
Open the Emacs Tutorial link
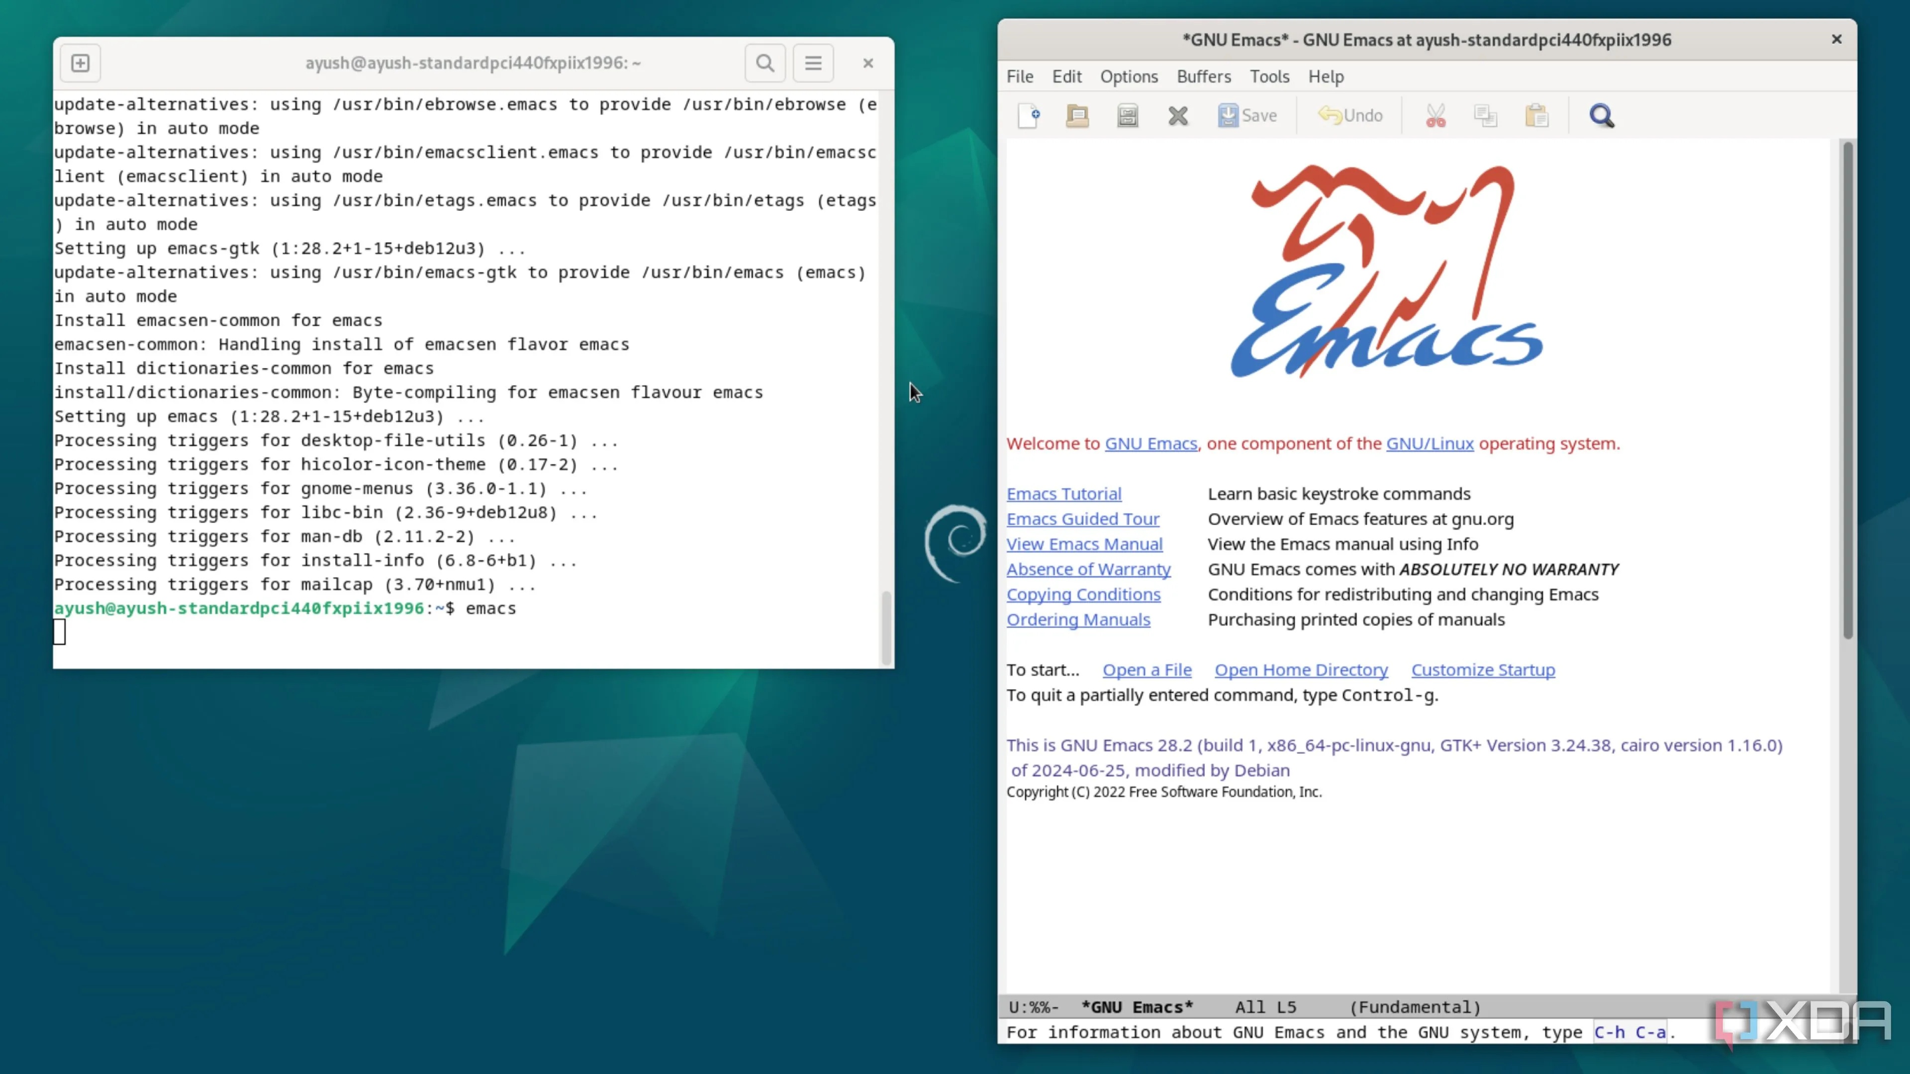1064,493
